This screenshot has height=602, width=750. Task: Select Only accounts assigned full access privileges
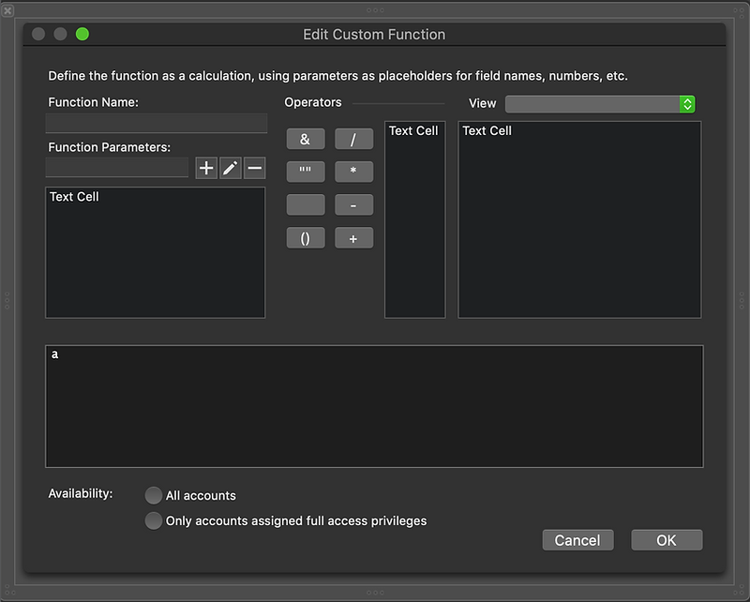click(x=154, y=520)
